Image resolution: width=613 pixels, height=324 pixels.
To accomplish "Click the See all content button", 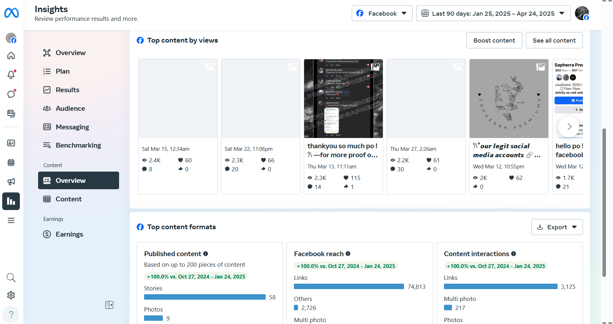I will click(554, 40).
